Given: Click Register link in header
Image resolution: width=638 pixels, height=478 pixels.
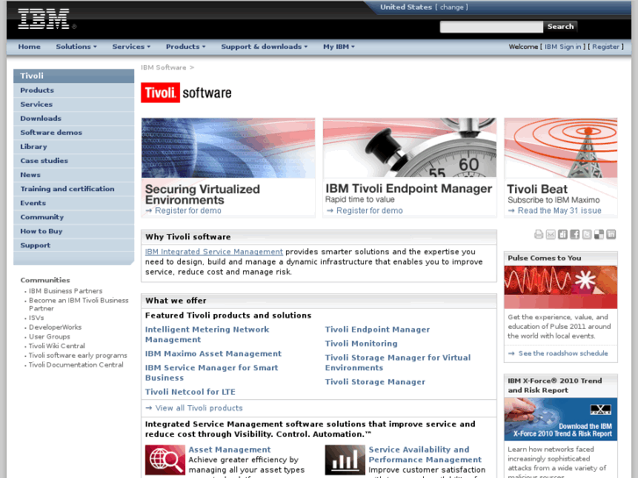Looking at the screenshot, I should click(606, 46).
